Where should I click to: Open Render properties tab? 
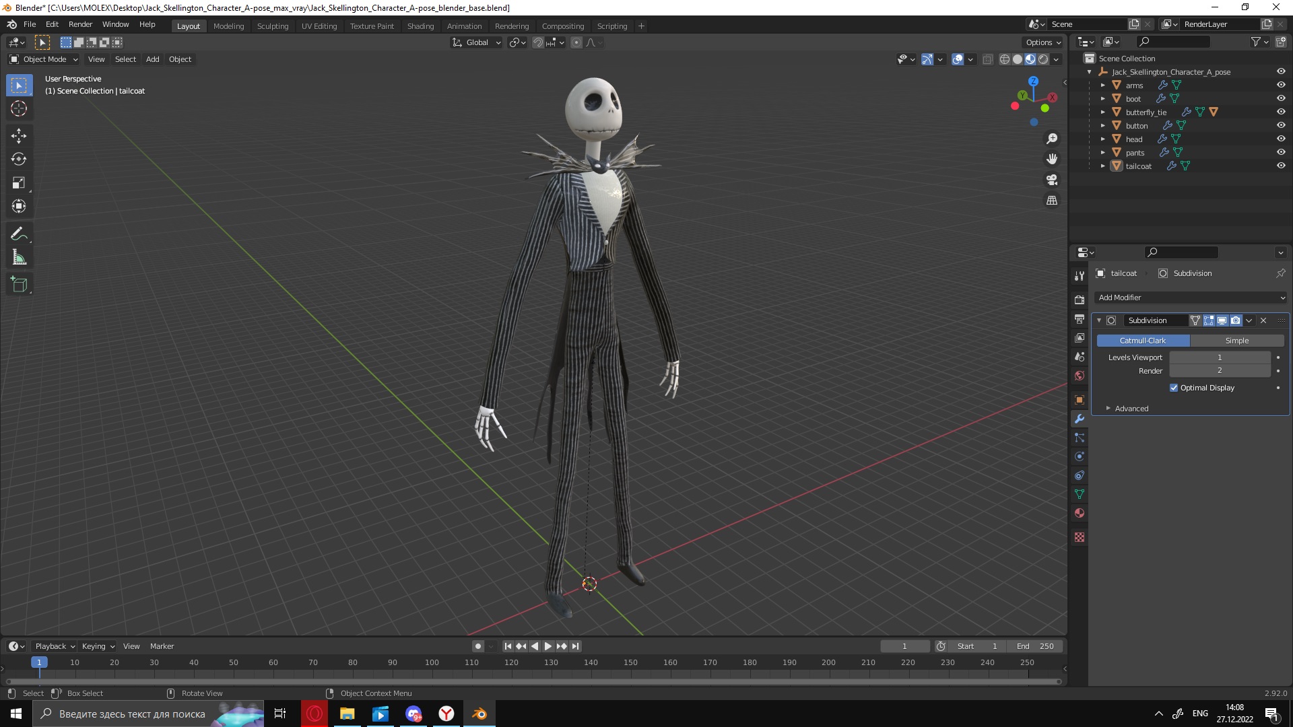(1080, 300)
